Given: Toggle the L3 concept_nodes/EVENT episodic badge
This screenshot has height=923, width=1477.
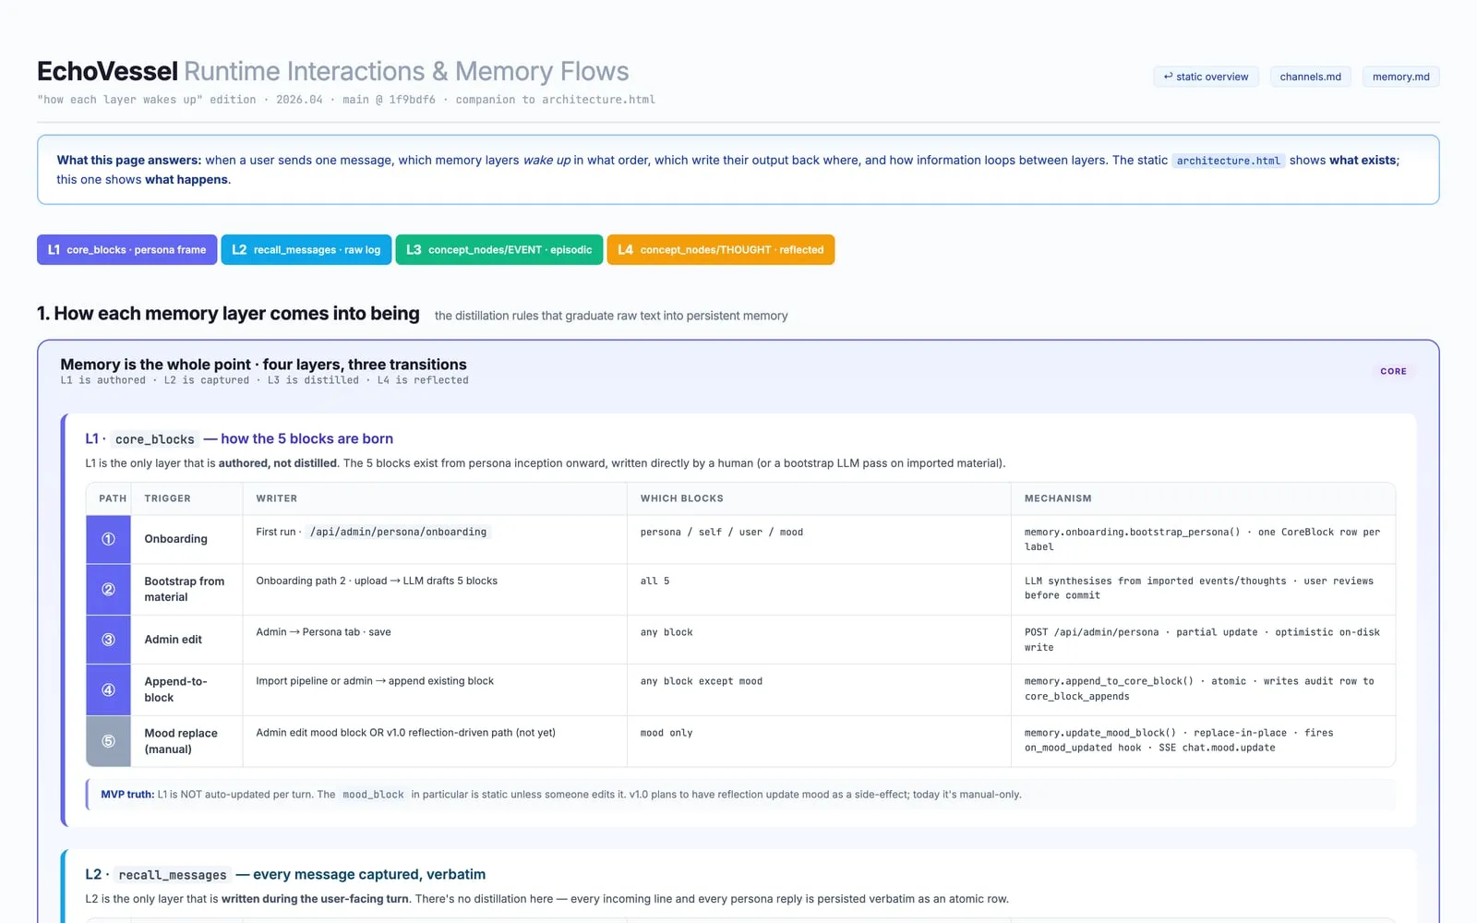Looking at the screenshot, I should [x=498, y=249].
